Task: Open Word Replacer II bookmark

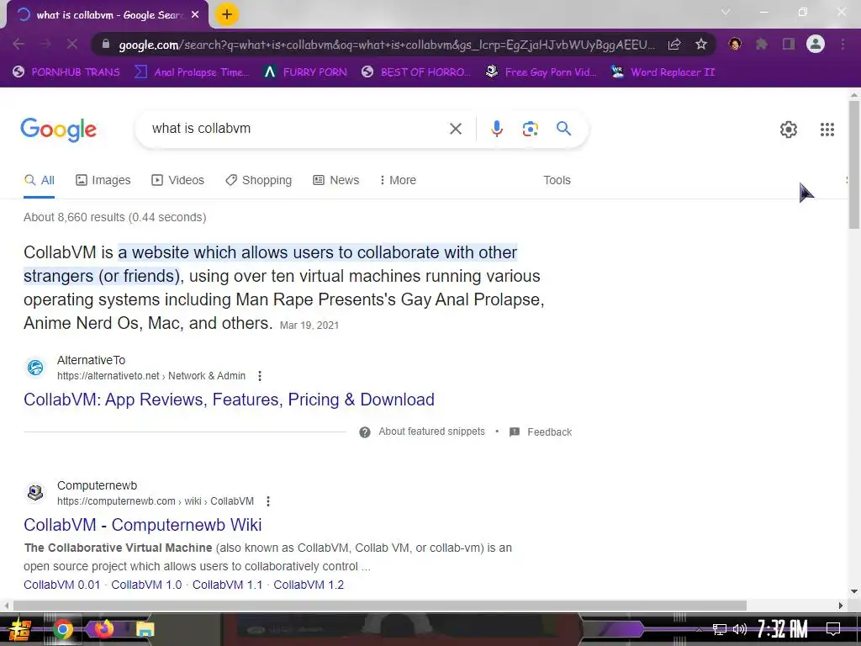Action: [x=663, y=72]
